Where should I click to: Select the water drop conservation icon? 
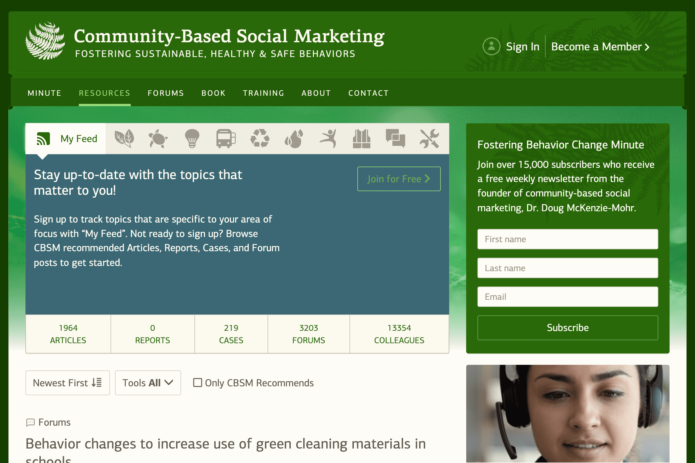294,138
